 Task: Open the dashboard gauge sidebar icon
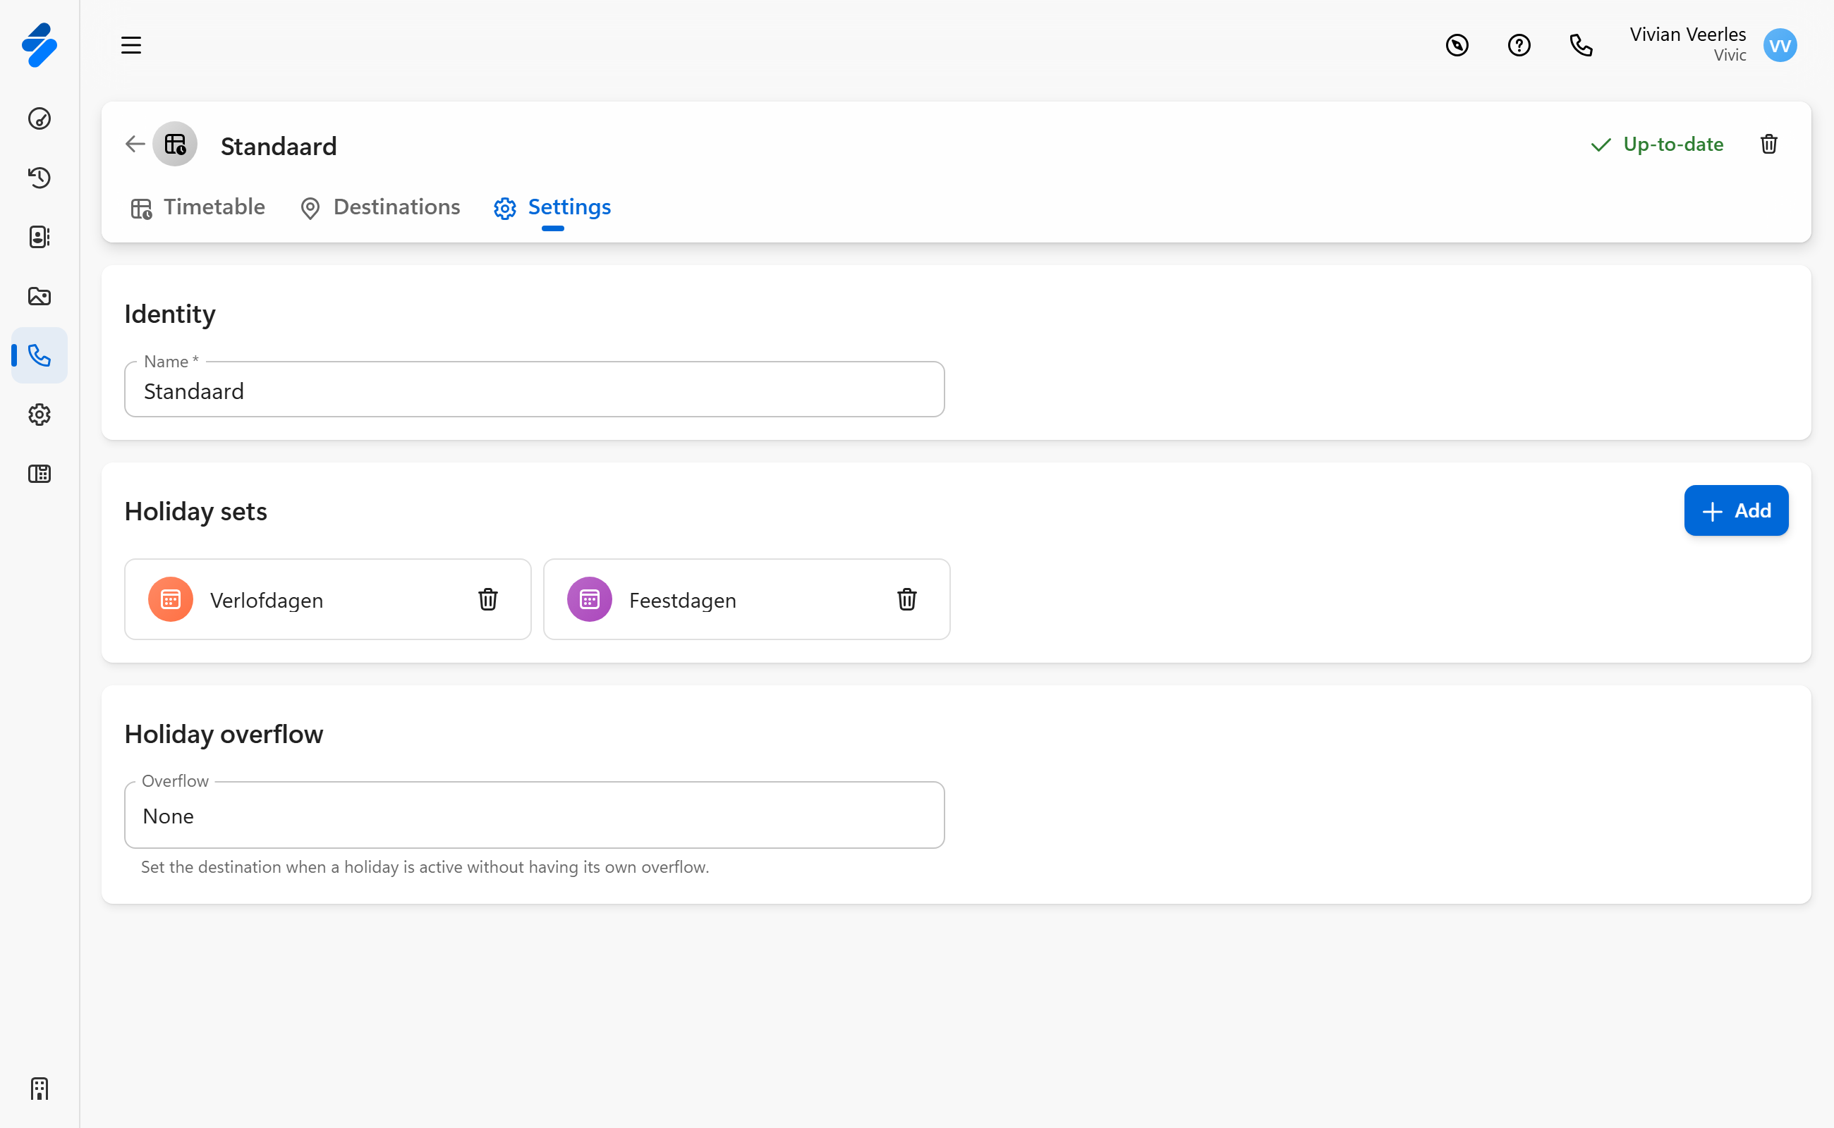[40, 118]
